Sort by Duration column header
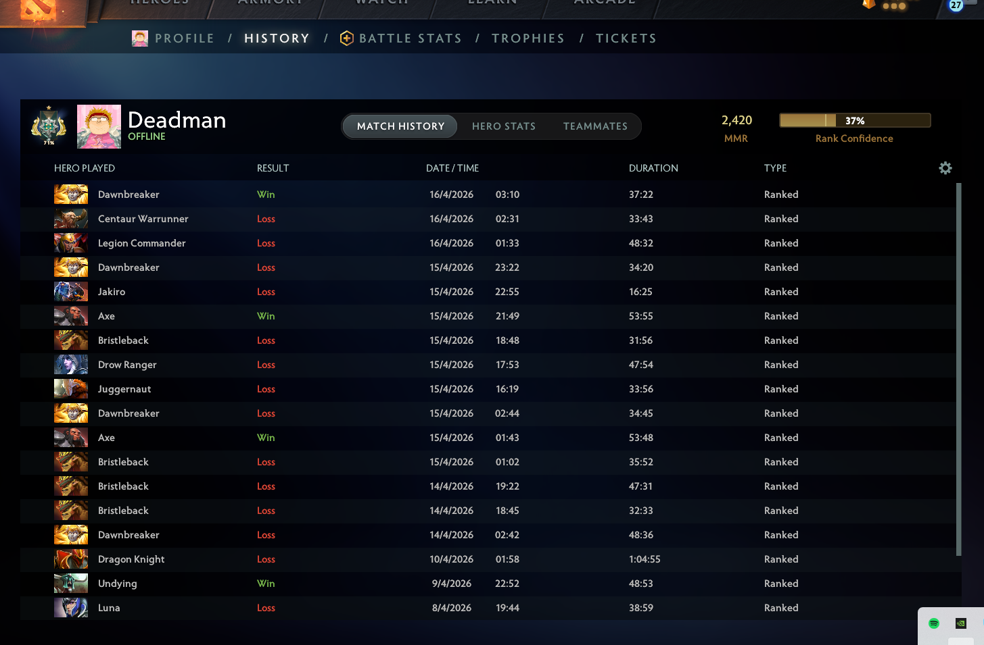This screenshot has height=645, width=984. pyautogui.click(x=653, y=168)
